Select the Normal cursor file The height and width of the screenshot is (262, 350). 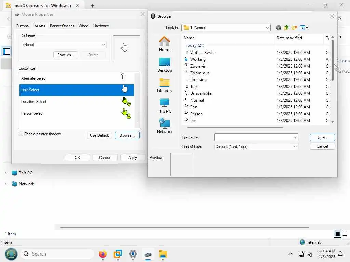point(197,100)
